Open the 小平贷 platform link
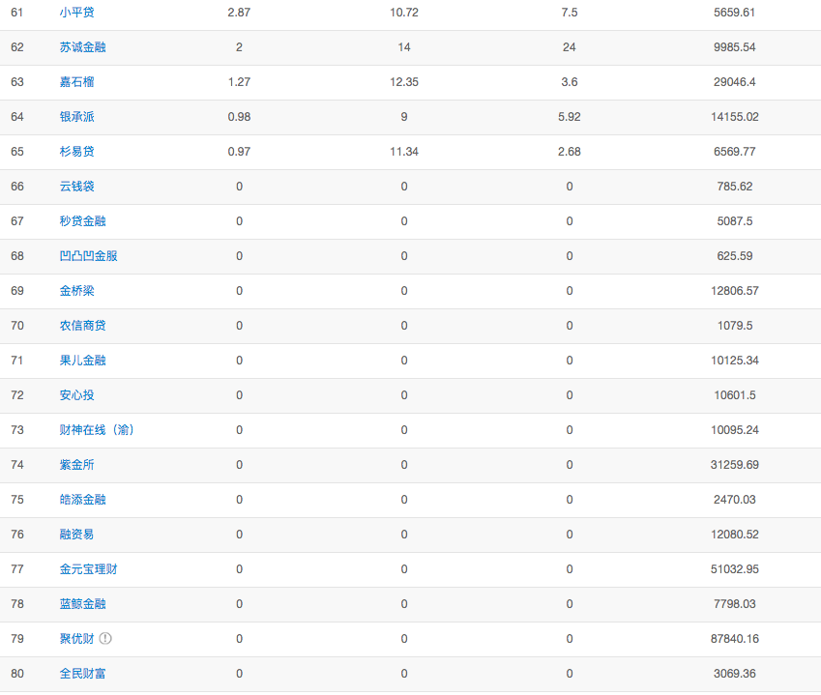 (77, 13)
